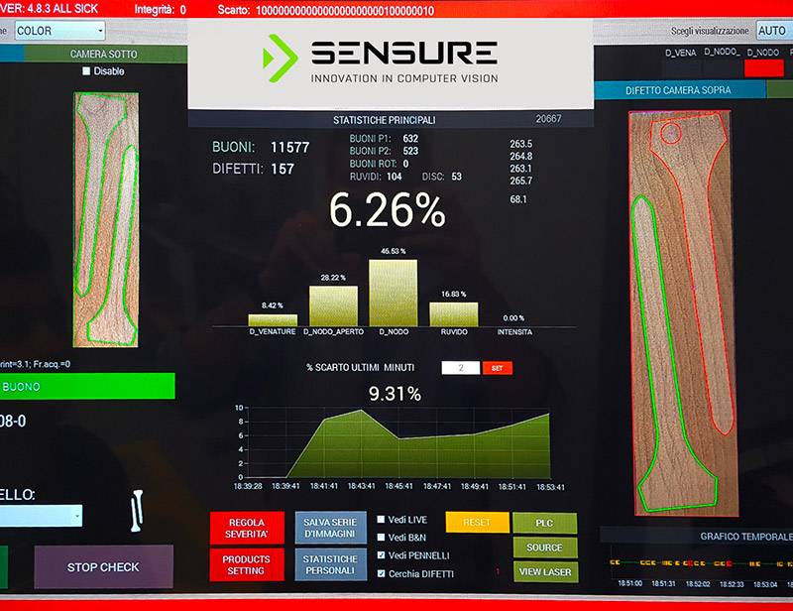Click the D_VENA indicator label
This screenshot has height=611, width=793.
[681, 53]
